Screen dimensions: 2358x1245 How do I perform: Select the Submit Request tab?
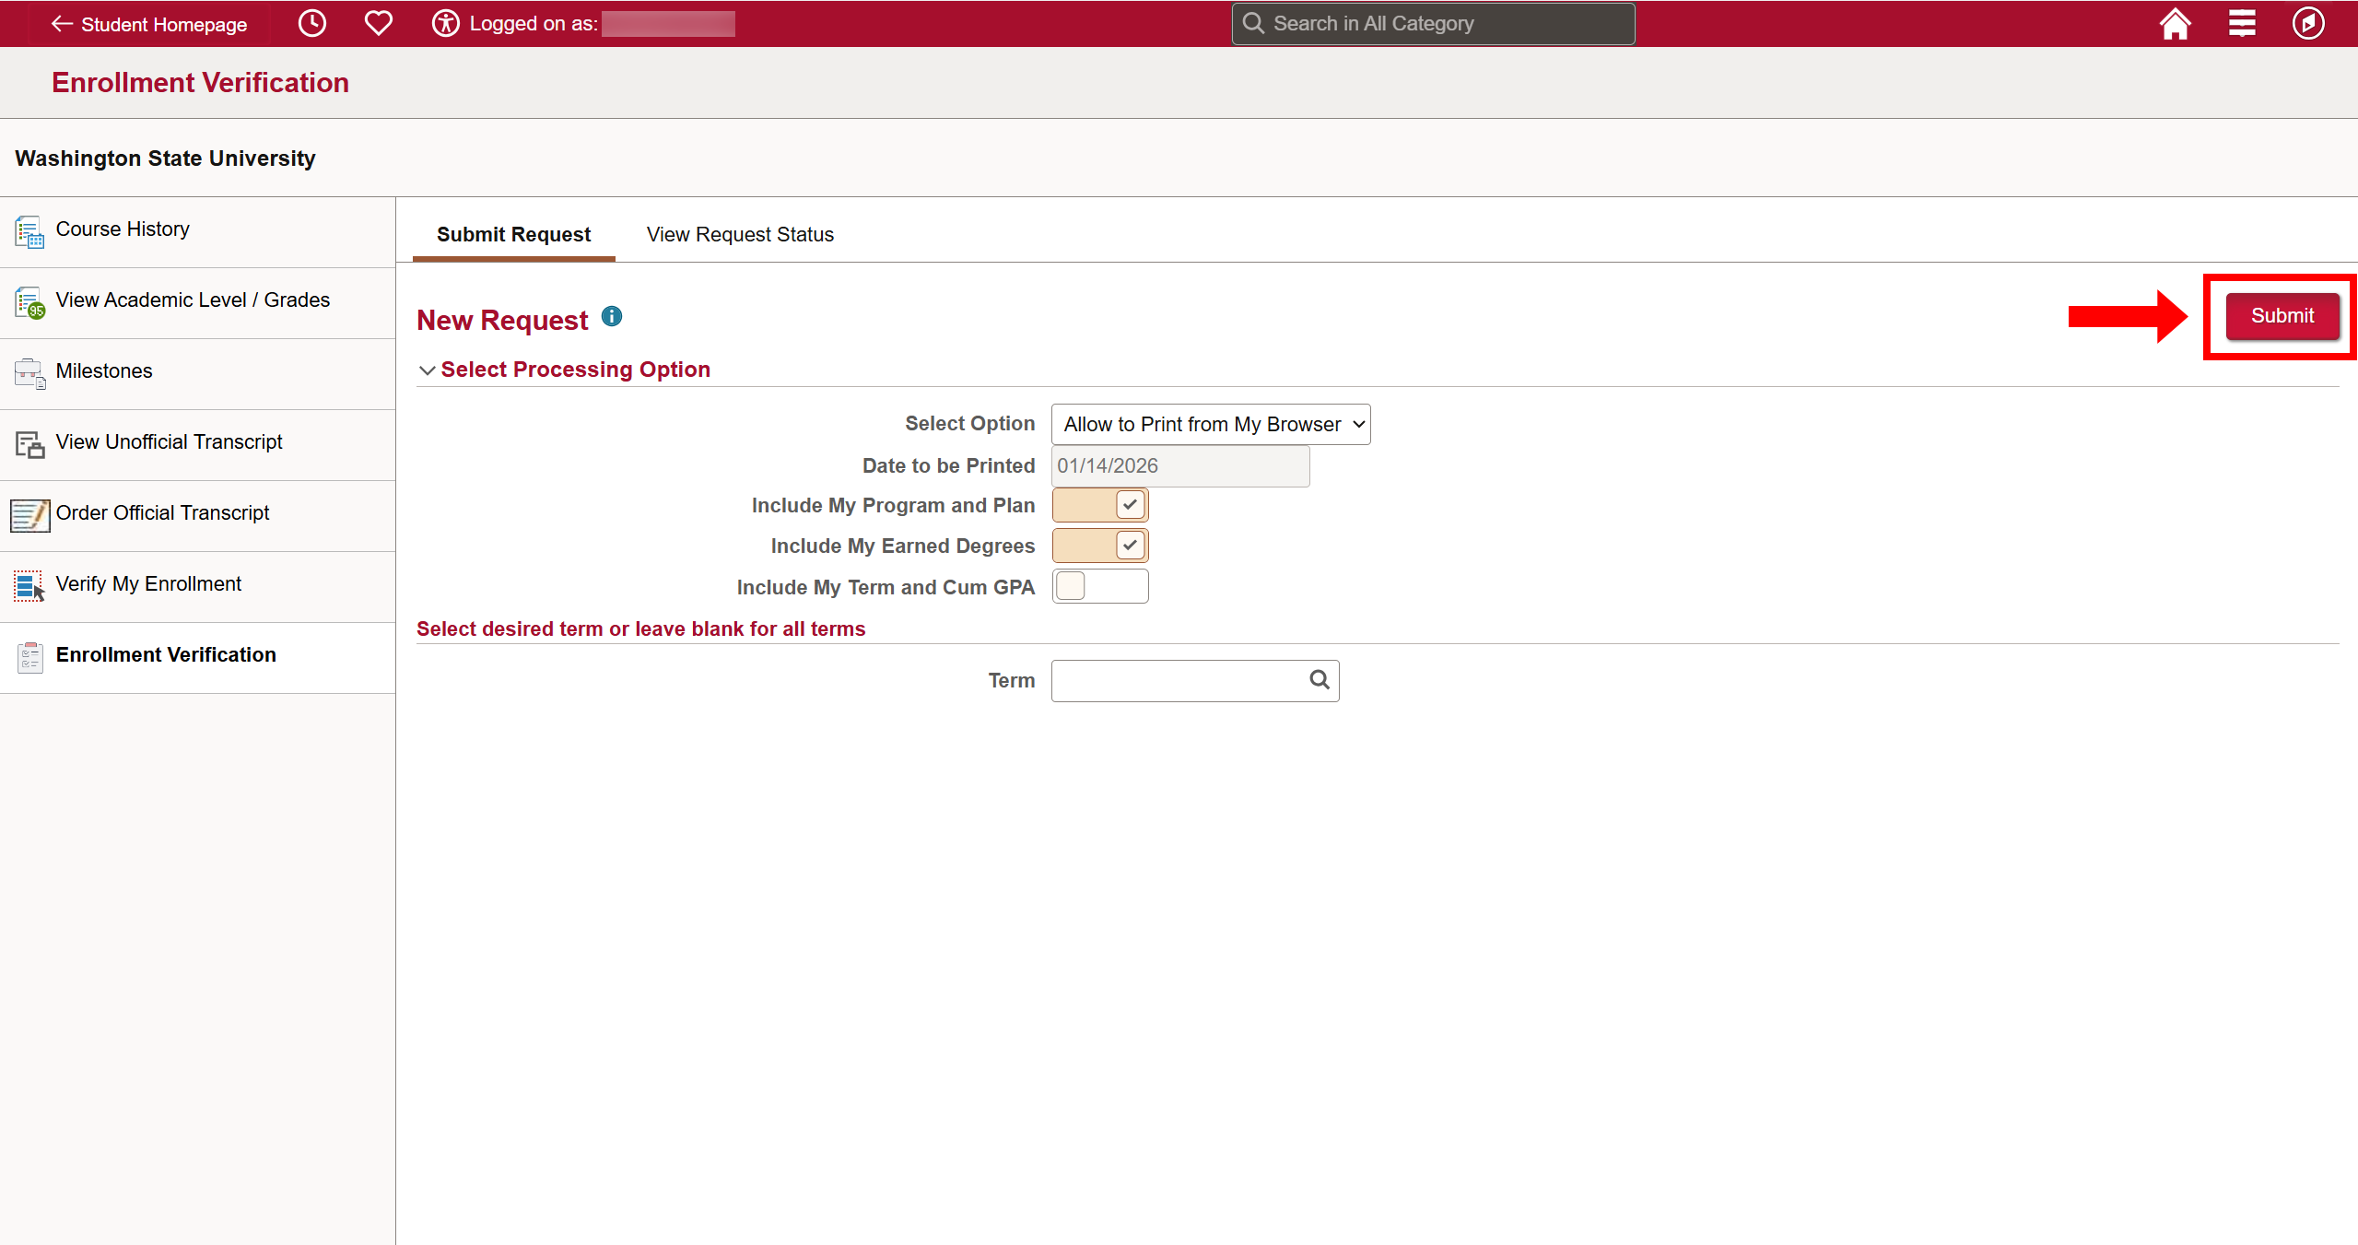[x=513, y=235]
